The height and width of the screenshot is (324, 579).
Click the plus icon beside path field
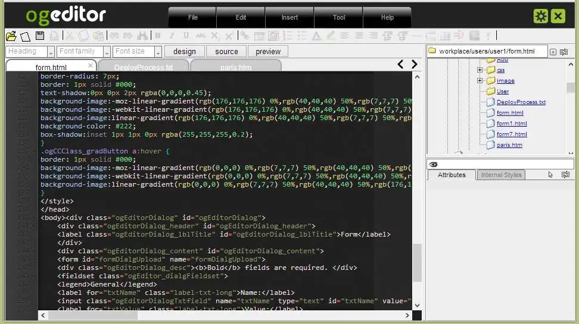[553, 52]
